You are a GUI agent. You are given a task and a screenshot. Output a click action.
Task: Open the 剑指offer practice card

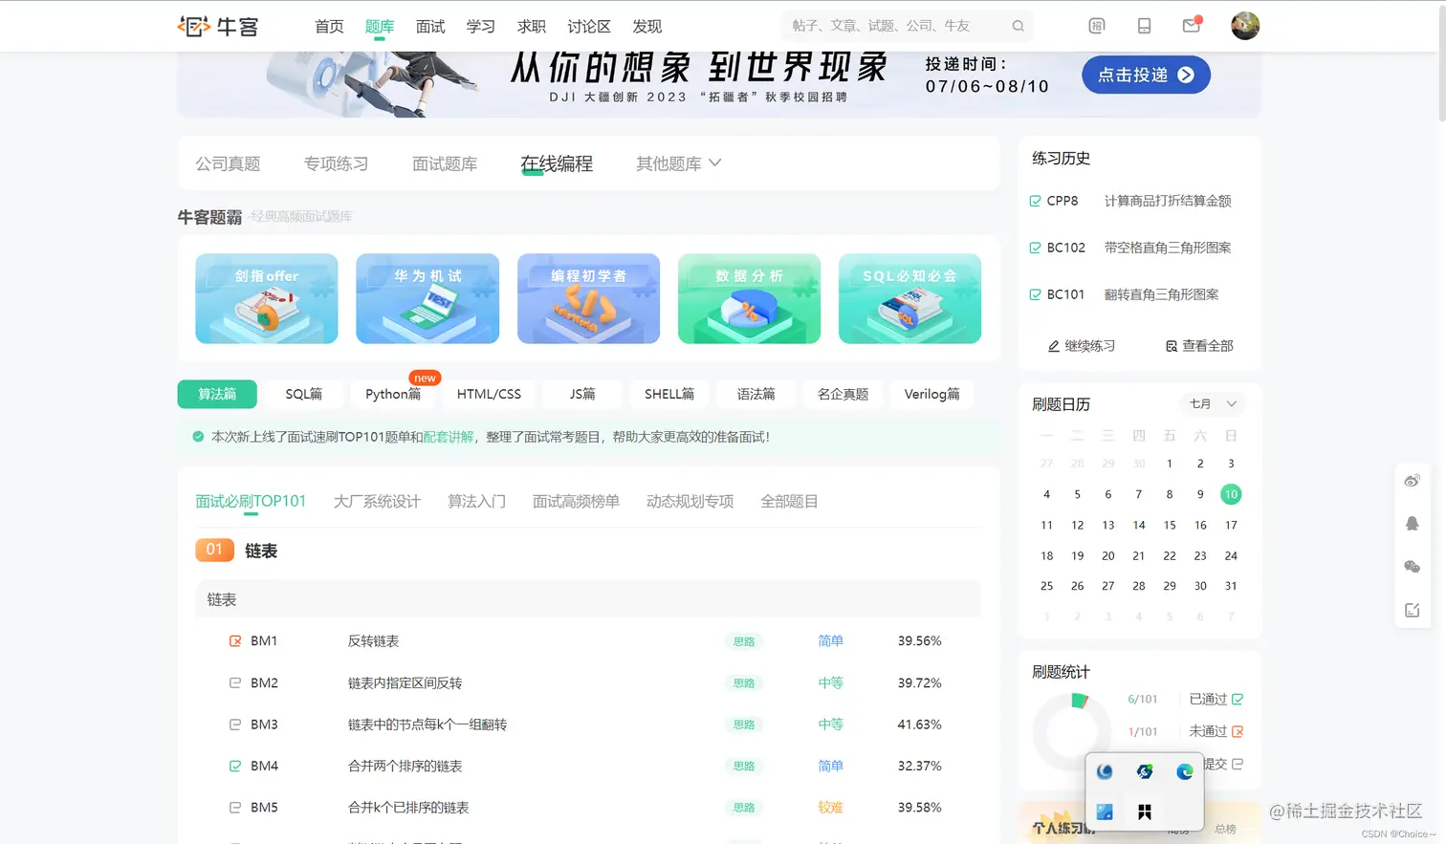(x=266, y=298)
